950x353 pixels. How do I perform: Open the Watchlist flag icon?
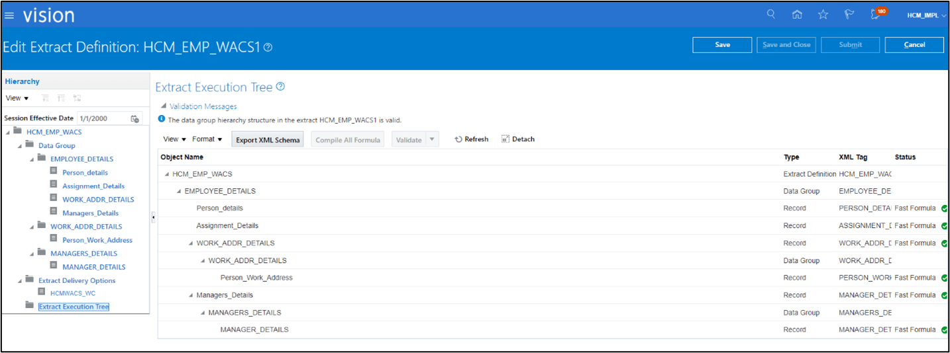click(849, 15)
